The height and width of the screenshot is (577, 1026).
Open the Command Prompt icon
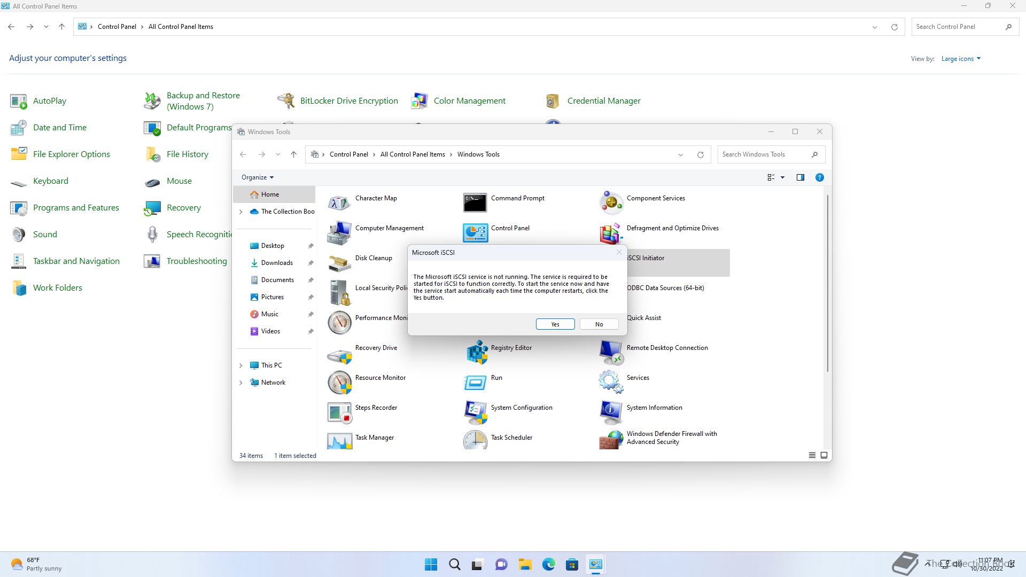click(475, 203)
